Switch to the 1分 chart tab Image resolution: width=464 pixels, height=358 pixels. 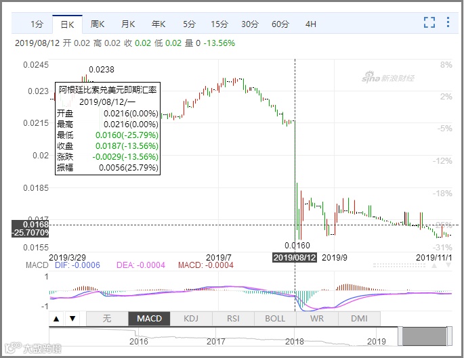[37, 24]
